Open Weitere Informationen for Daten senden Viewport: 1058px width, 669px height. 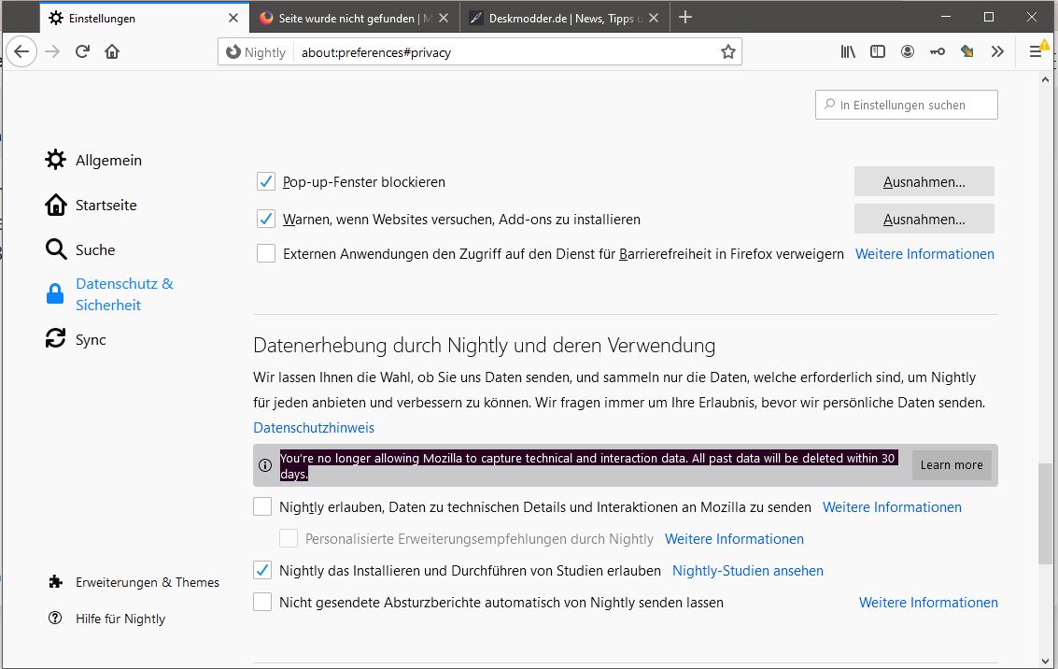click(x=892, y=507)
